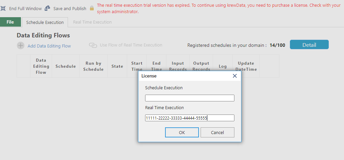This screenshot has width=344, height=160.
Task: Click the End Full Window collapse icon
Action: tap(3, 8)
